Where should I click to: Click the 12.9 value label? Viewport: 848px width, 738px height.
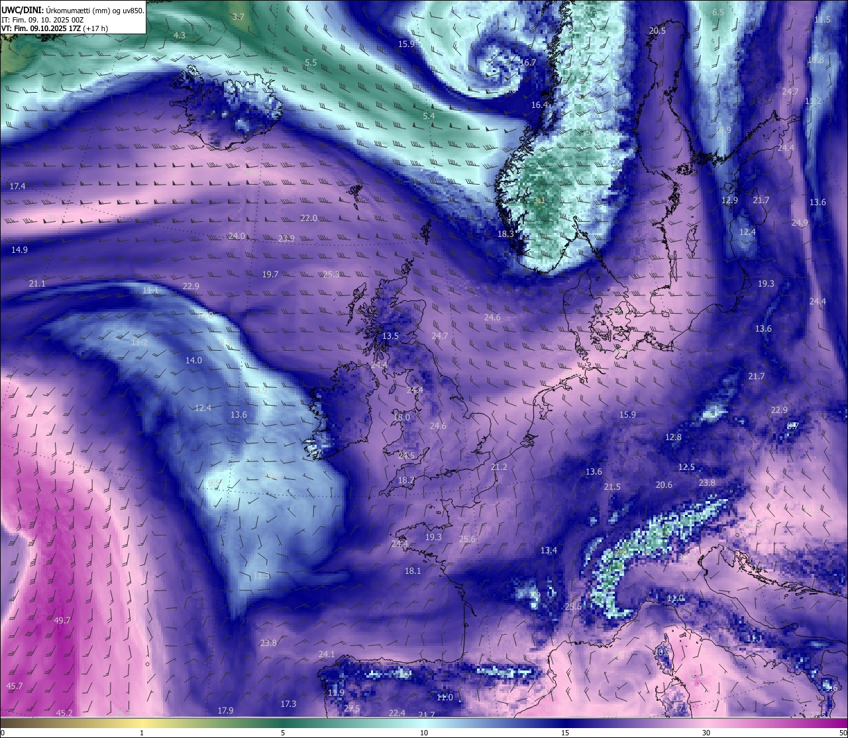click(x=729, y=201)
